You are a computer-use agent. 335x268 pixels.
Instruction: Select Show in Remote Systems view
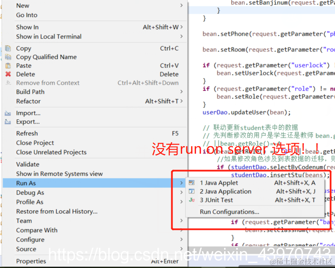[x=95, y=174]
